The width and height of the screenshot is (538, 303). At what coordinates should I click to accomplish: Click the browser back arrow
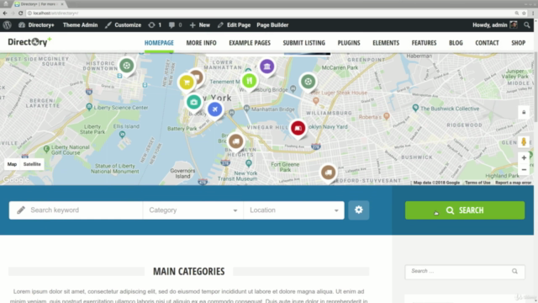5,13
